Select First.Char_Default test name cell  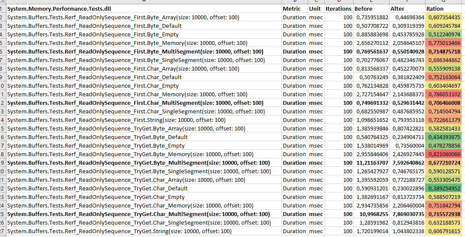144,77
